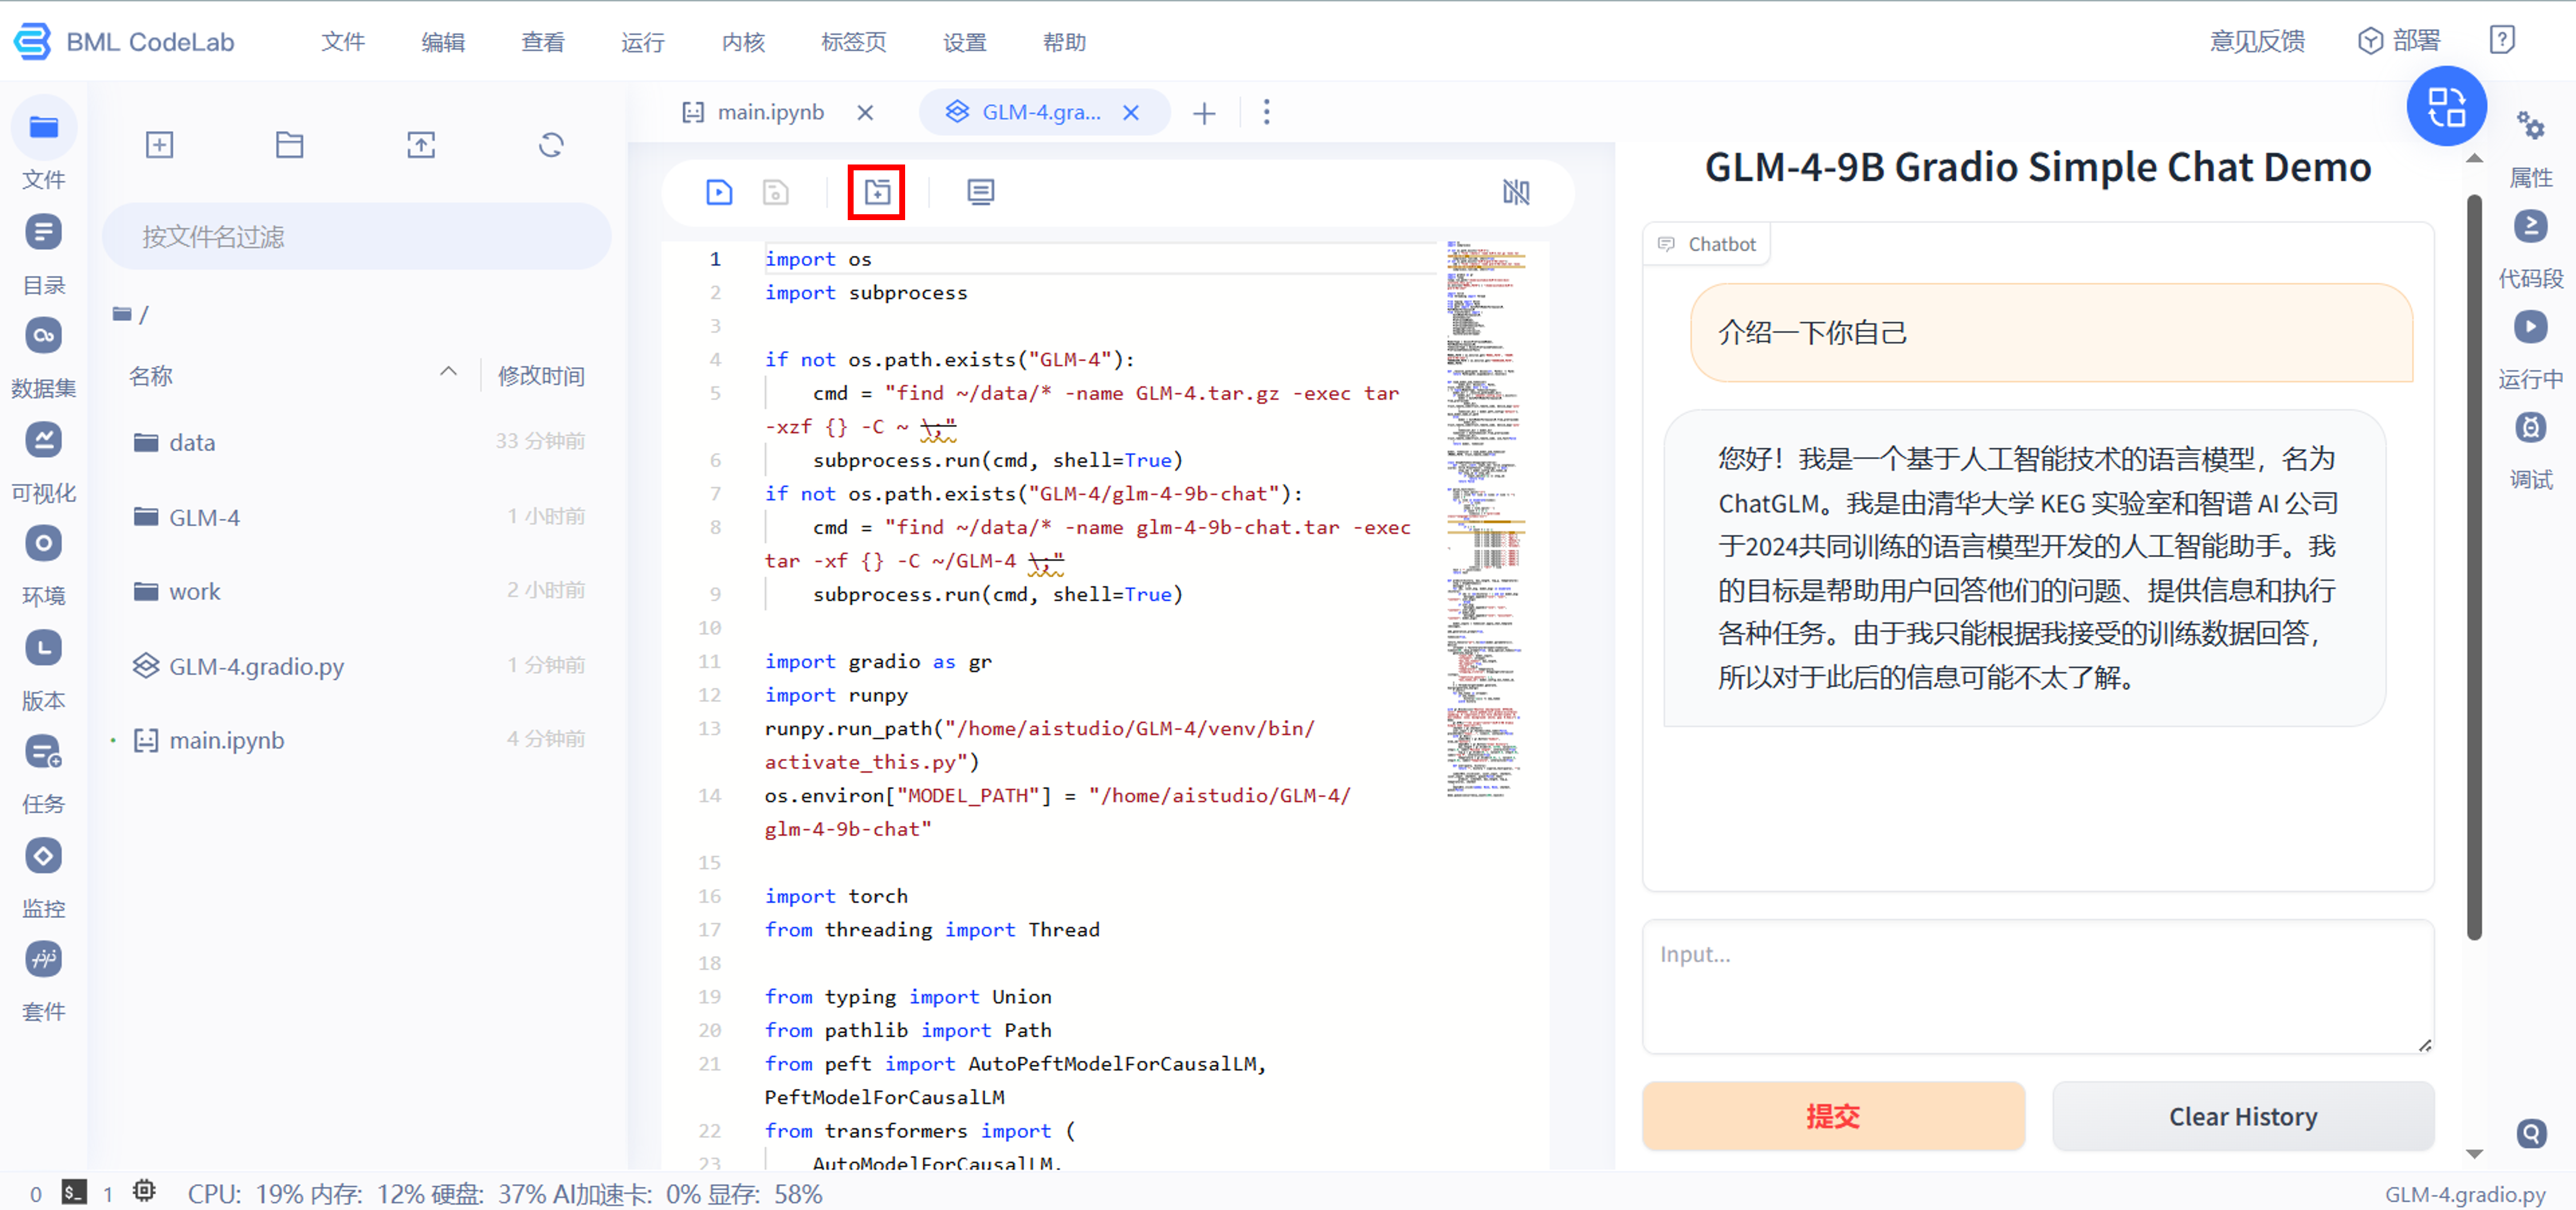Open the 意见反馈 feedback link
Screen dimensions: 2576x1210
point(2257,41)
